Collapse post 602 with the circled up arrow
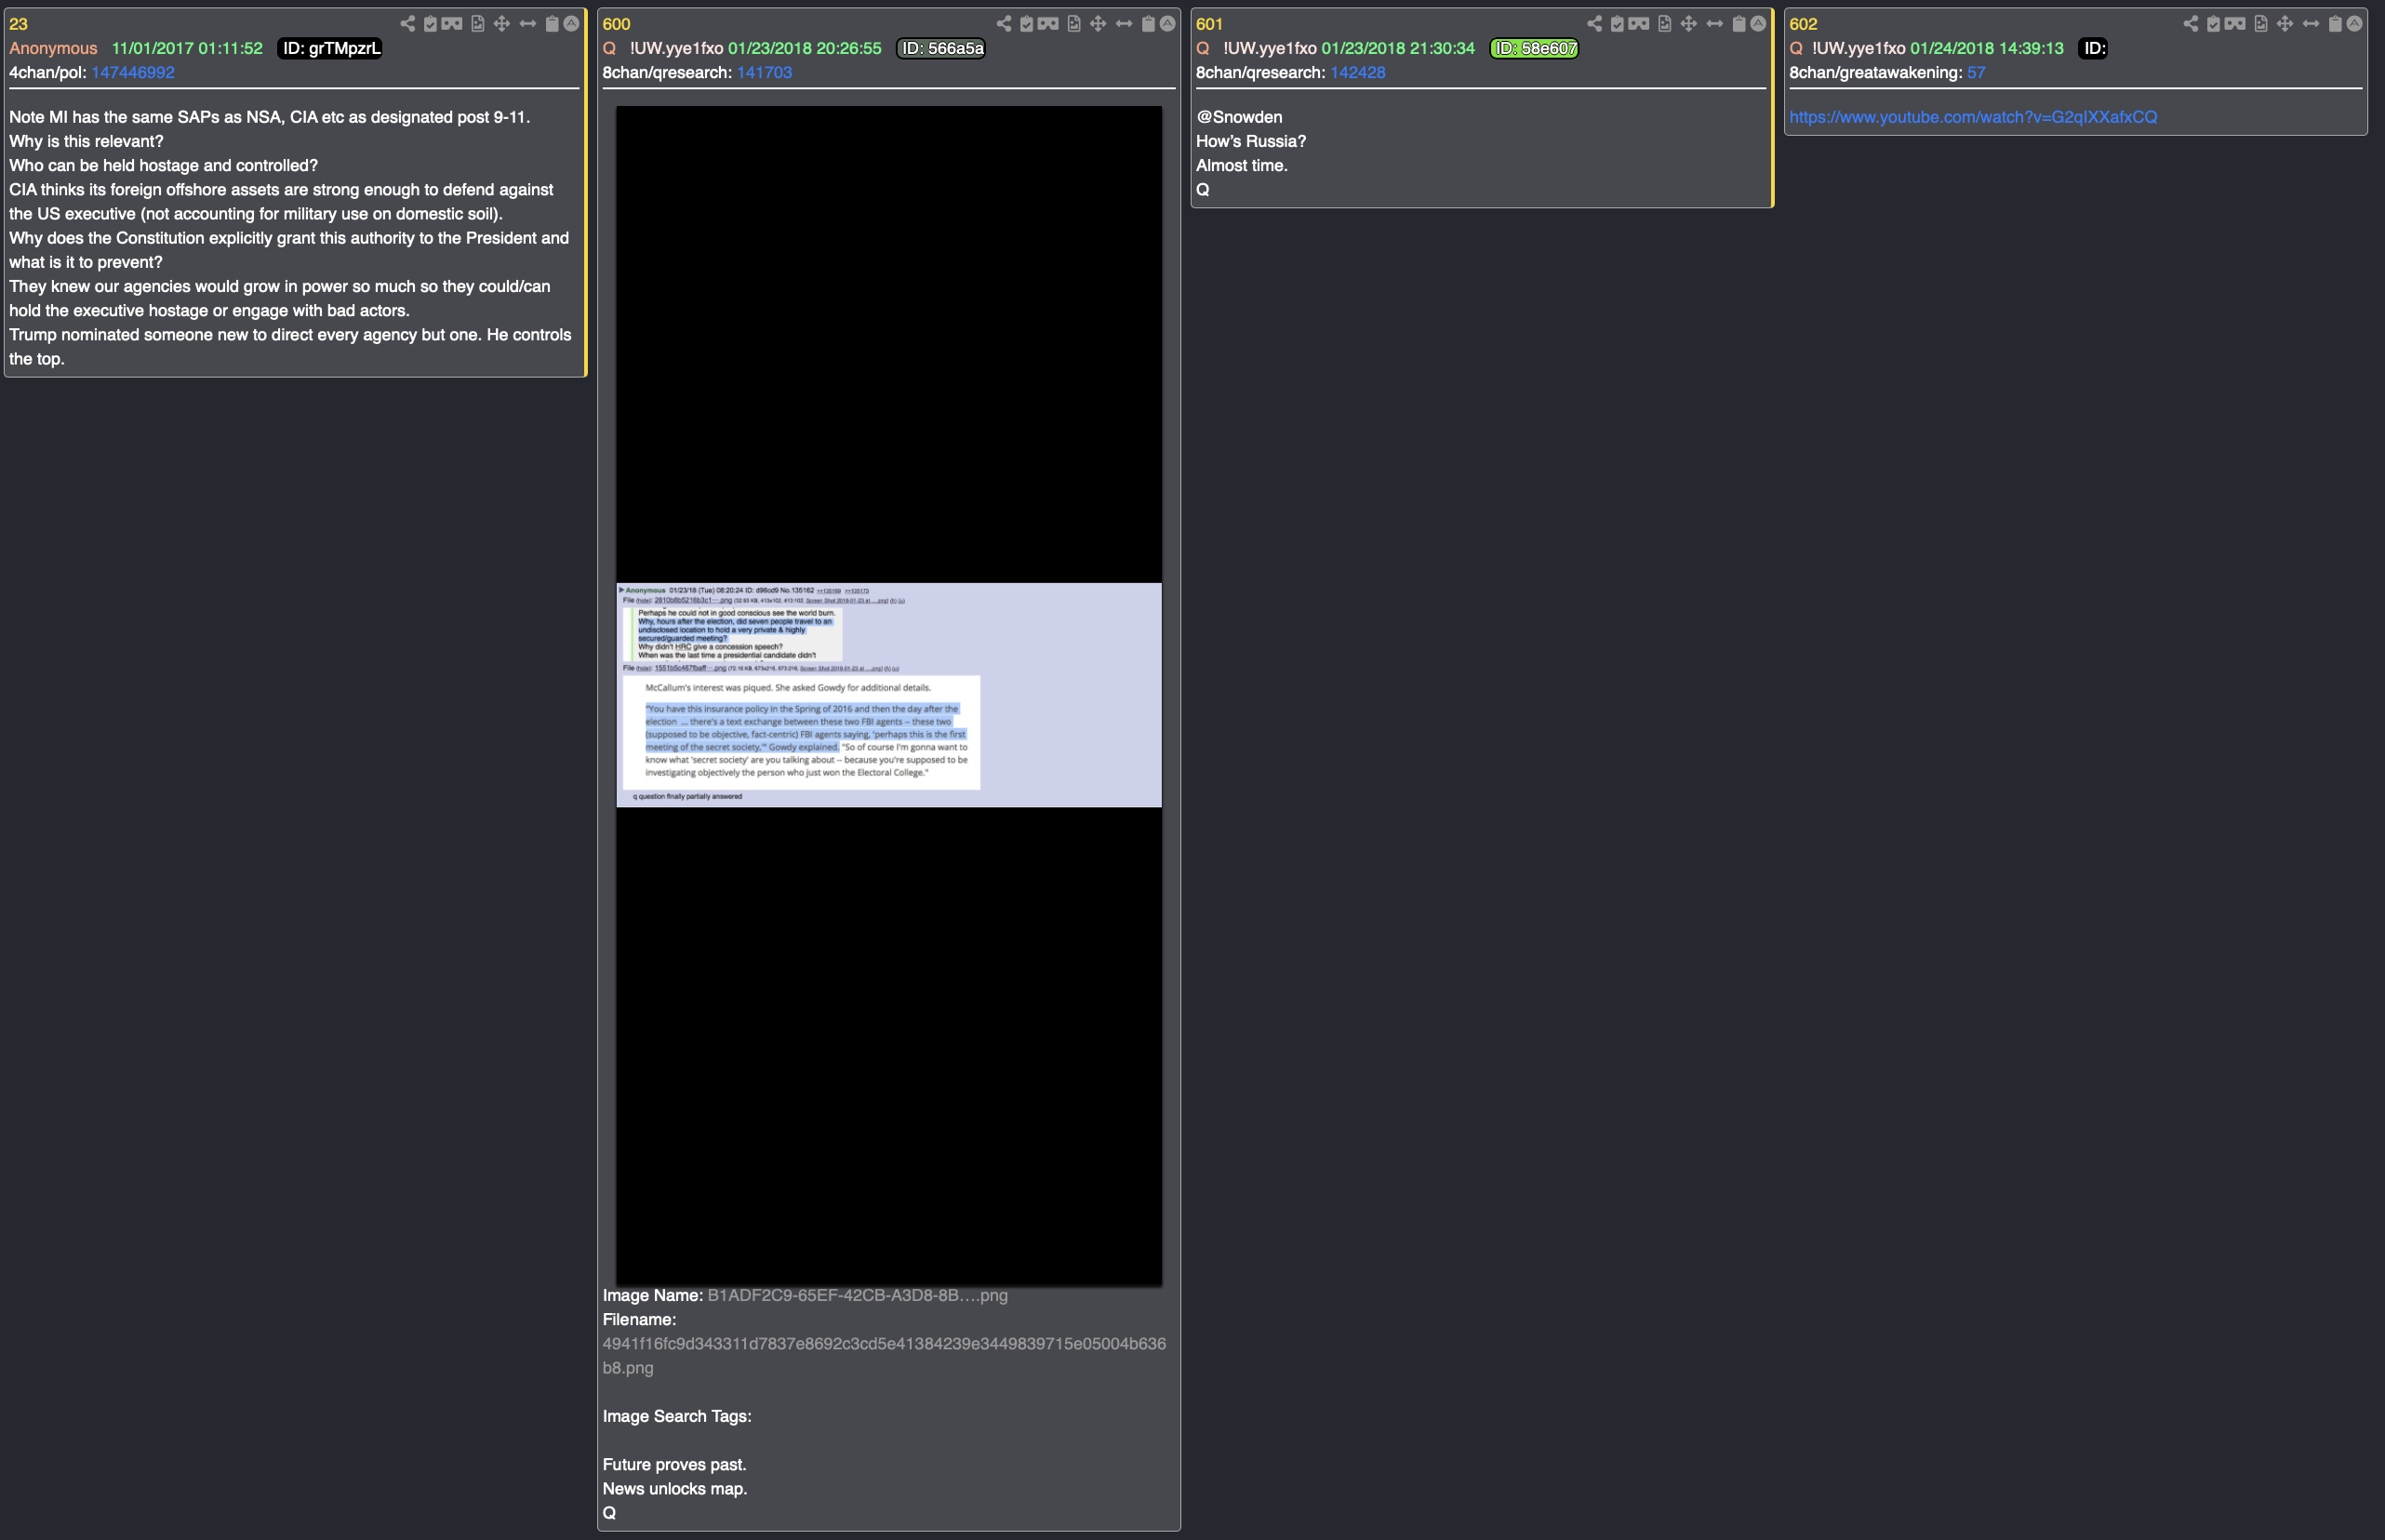The height and width of the screenshot is (1540, 2385). [x=2354, y=23]
